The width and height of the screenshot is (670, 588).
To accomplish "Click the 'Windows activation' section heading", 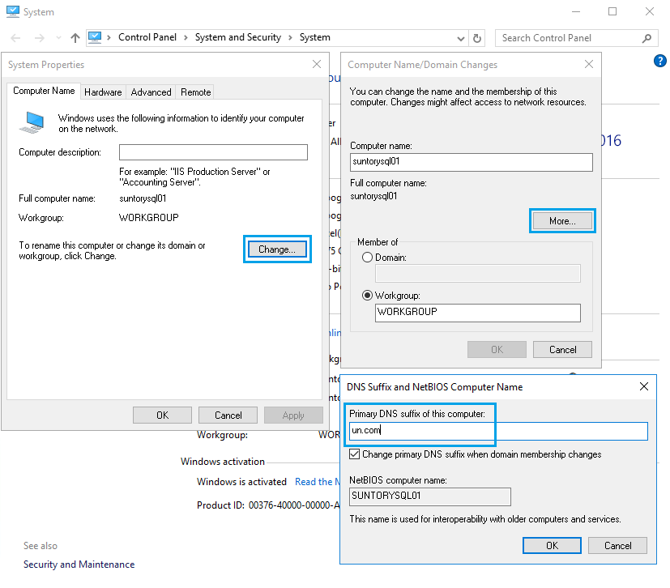I will click(x=223, y=462).
